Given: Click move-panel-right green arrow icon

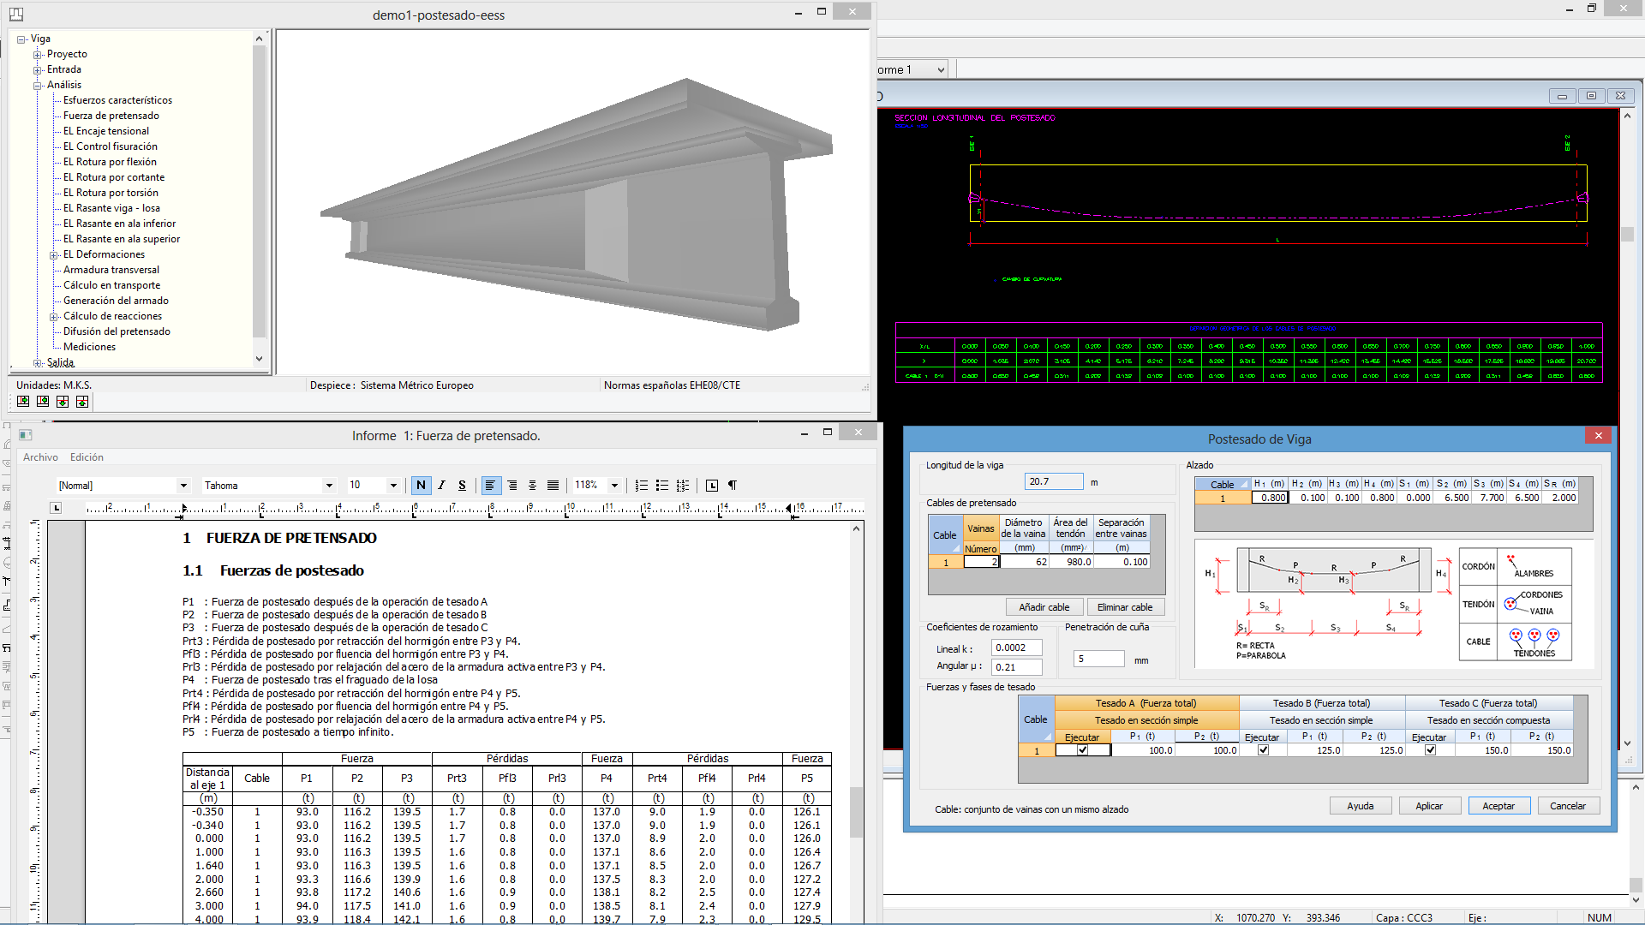Looking at the screenshot, I should (23, 401).
